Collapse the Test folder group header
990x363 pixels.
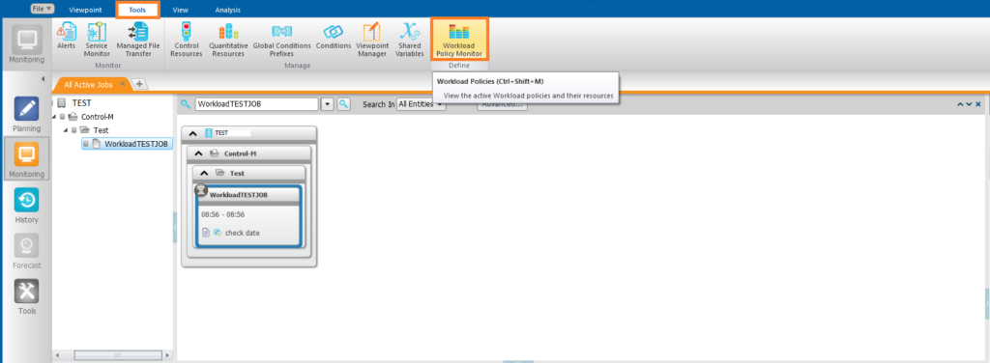(203, 173)
